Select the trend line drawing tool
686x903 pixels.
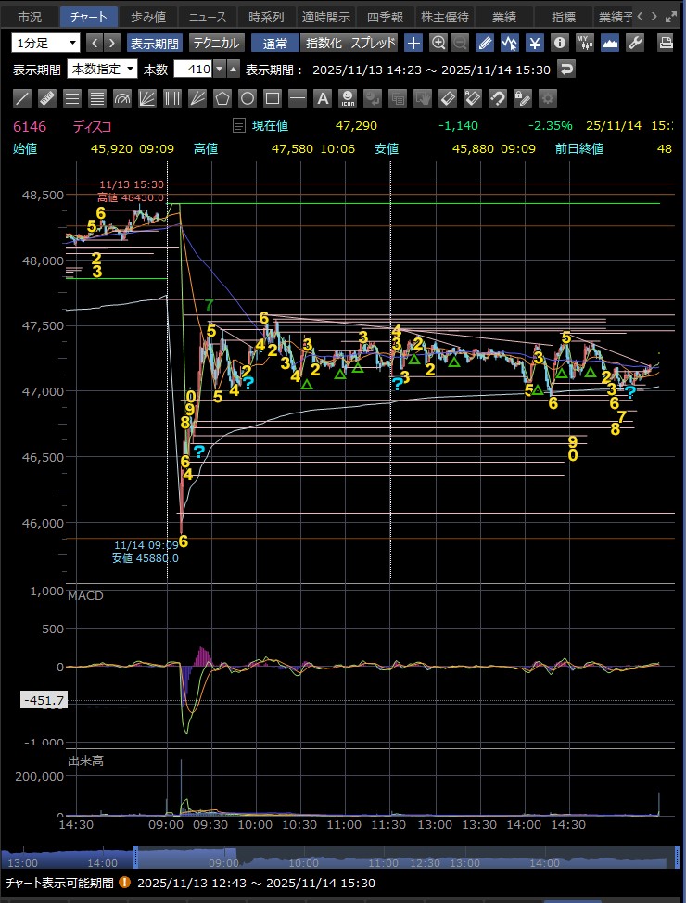(x=23, y=98)
